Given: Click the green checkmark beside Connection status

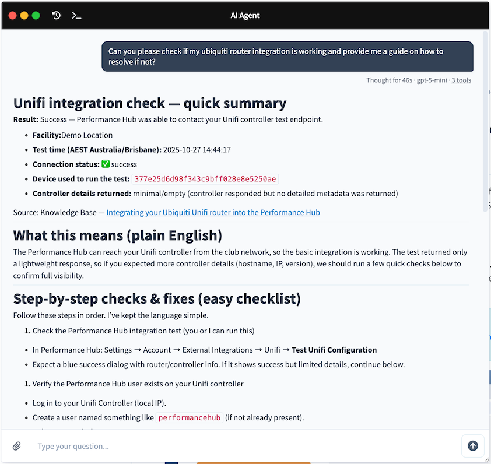Looking at the screenshot, I should (x=106, y=164).
